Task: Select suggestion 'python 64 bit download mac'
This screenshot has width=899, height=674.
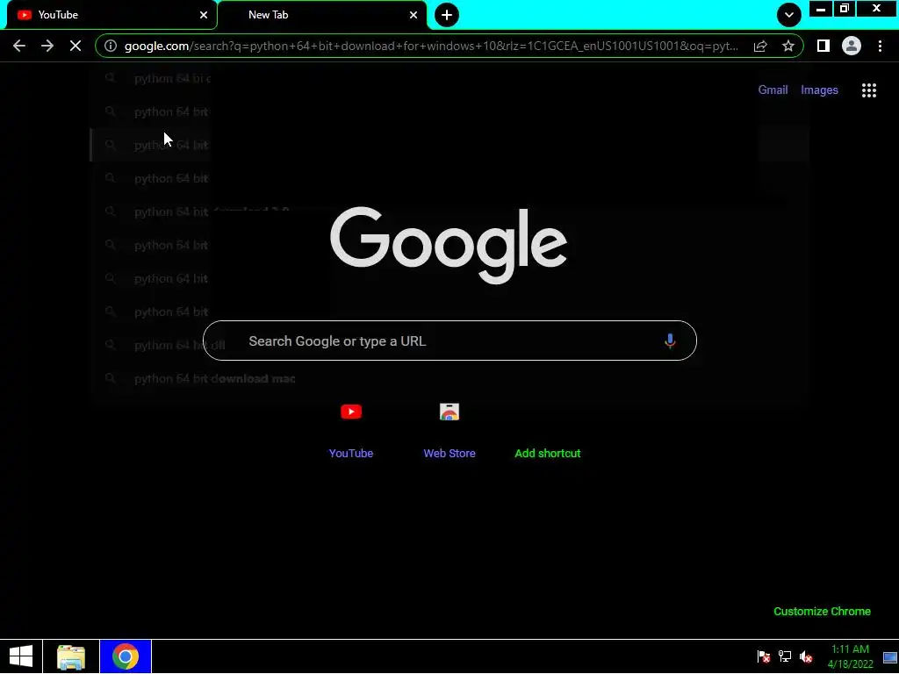Action: (214, 379)
